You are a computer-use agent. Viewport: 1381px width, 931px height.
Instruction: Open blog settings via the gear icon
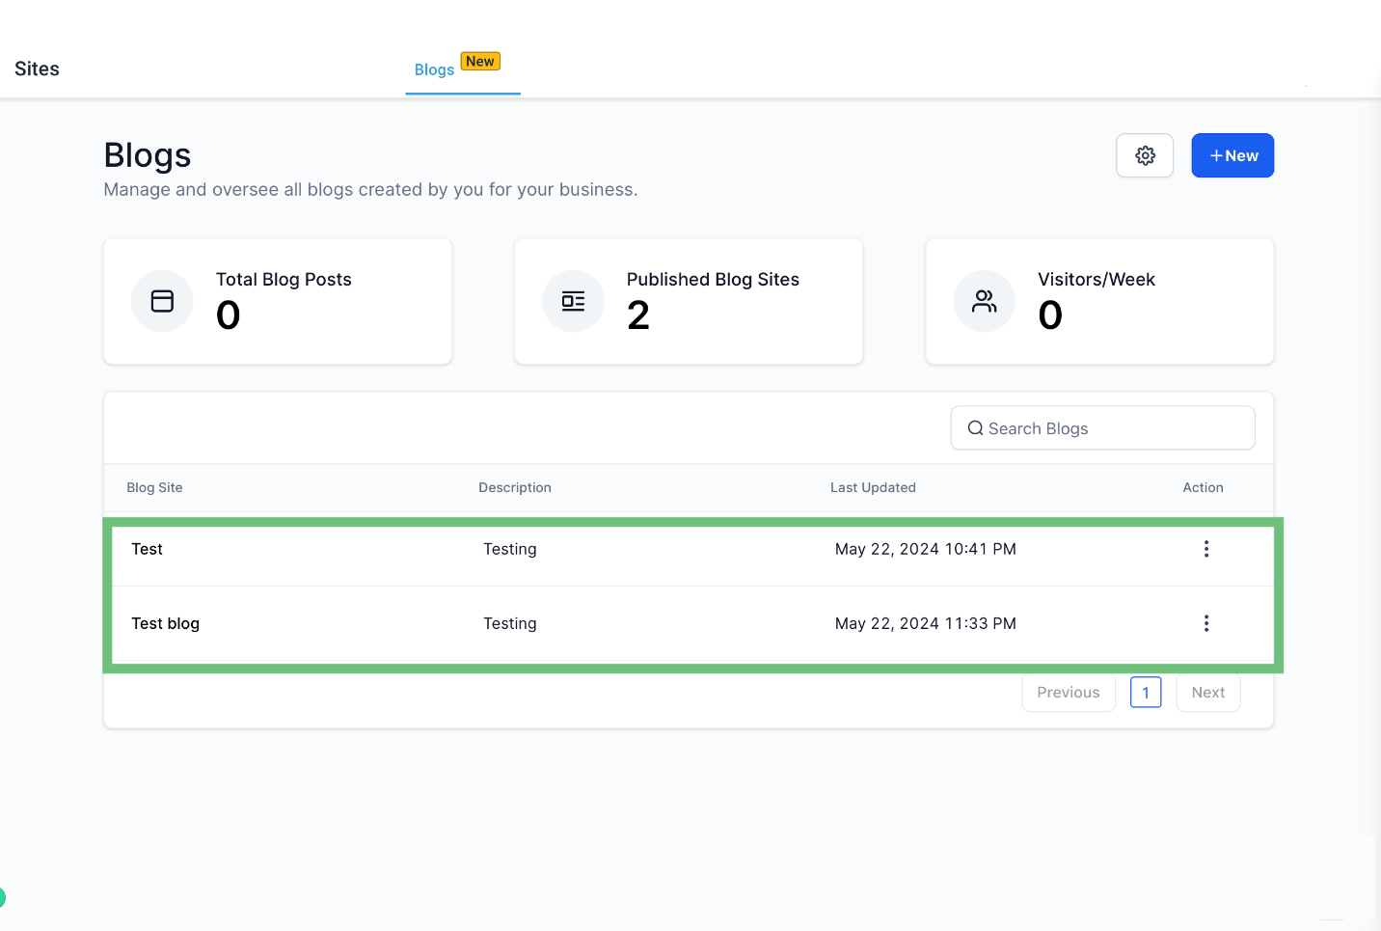click(x=1145, y=155)
